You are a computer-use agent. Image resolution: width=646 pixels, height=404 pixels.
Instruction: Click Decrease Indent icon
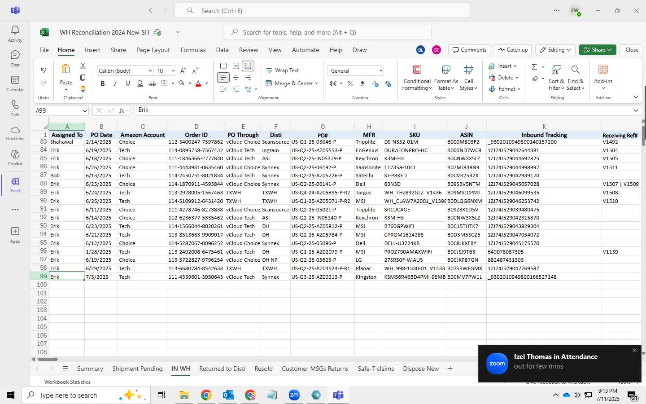223,89
